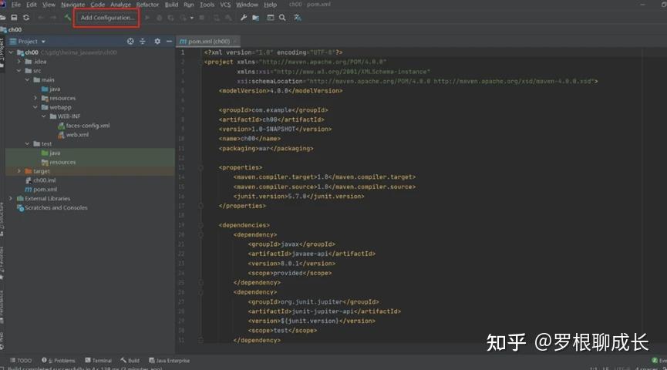Select the java folder under main
This screenshot has height=370, width=667.
(51, 89)
